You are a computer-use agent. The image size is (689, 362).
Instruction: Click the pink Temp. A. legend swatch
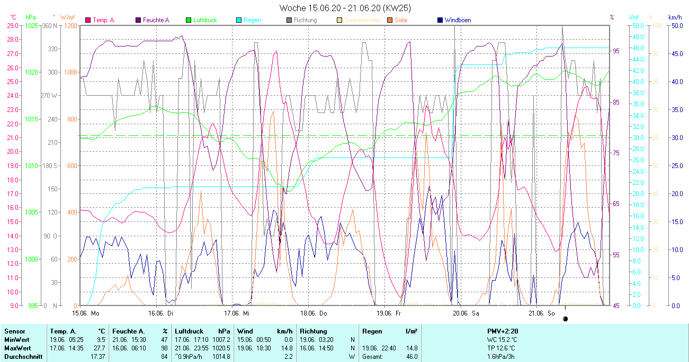click(x=88, y=20)
